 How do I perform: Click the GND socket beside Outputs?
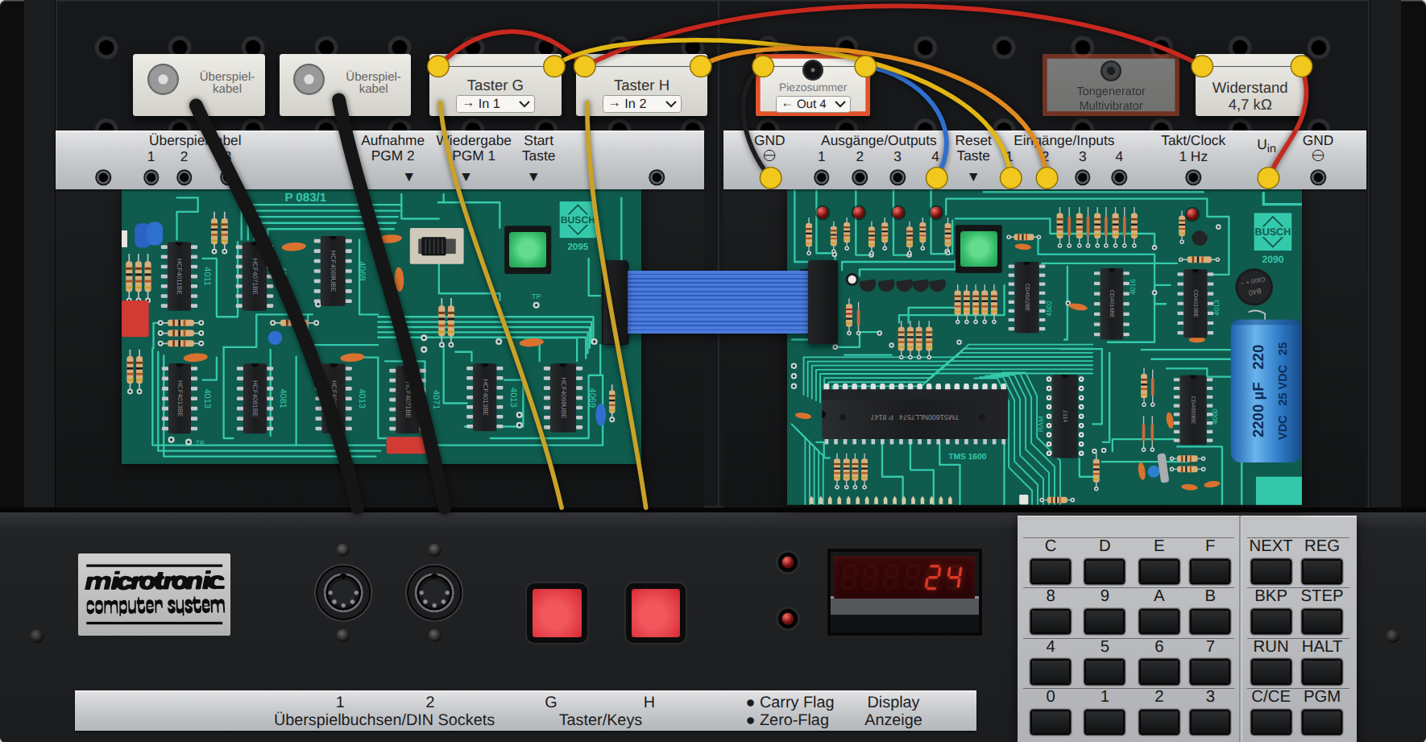click(x=771, y=178)
